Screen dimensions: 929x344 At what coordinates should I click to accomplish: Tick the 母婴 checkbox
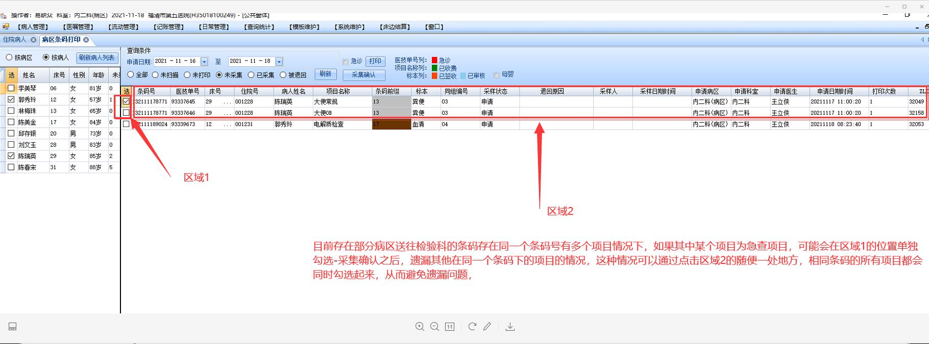coord(497,75)
